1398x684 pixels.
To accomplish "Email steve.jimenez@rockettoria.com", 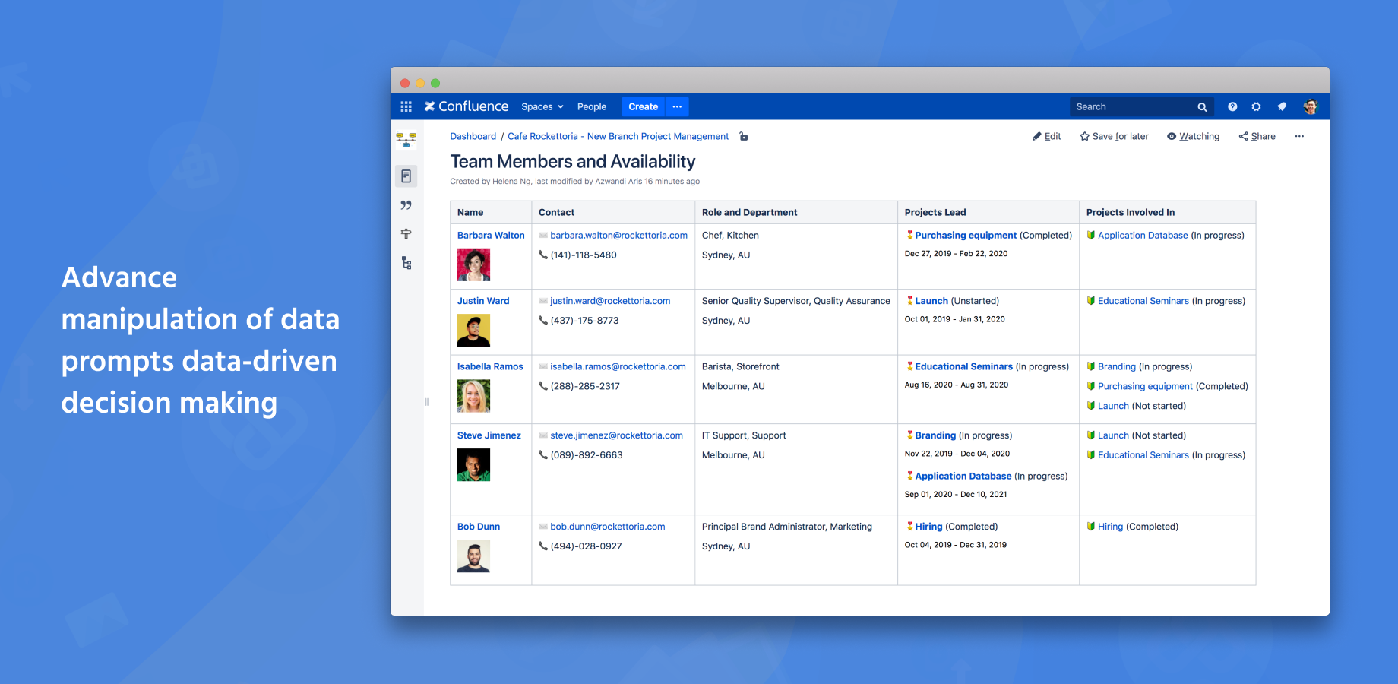I will tap(616, 435).
